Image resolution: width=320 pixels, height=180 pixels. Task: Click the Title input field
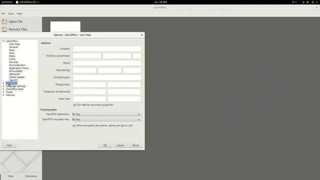(x=89, y=84)
